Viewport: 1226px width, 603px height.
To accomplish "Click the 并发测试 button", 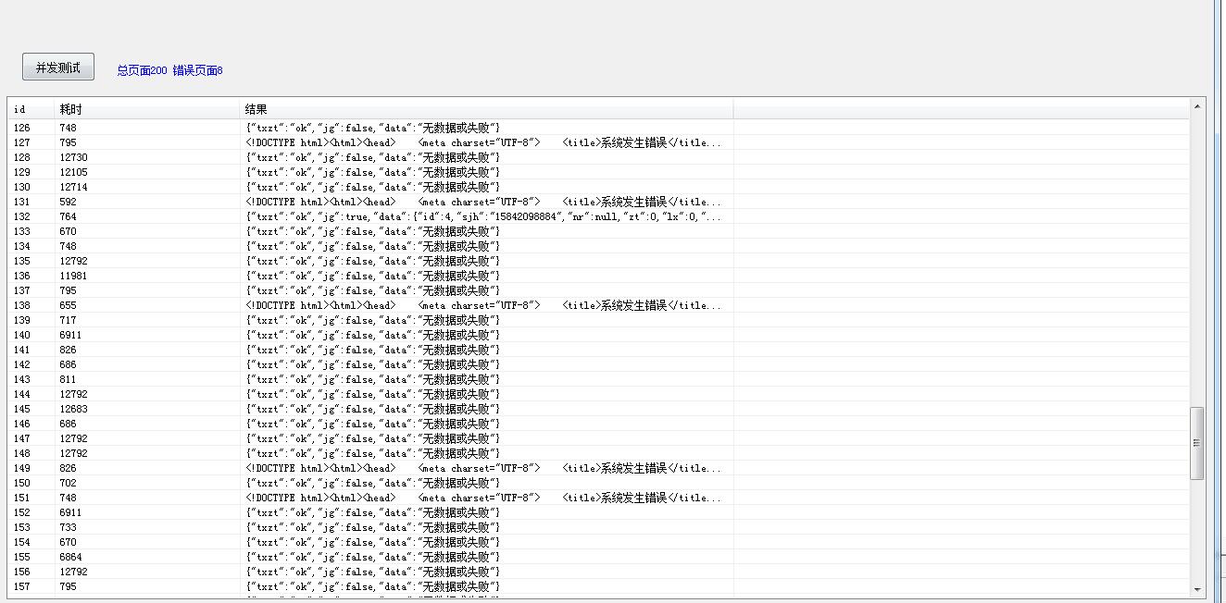I will (58, 68).
